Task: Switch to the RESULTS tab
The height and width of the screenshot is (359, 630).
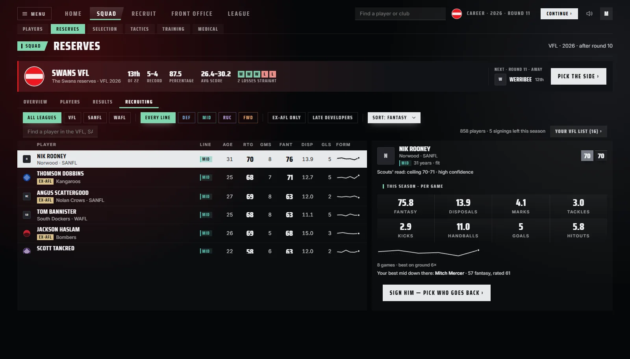Action: click(103, 102)
